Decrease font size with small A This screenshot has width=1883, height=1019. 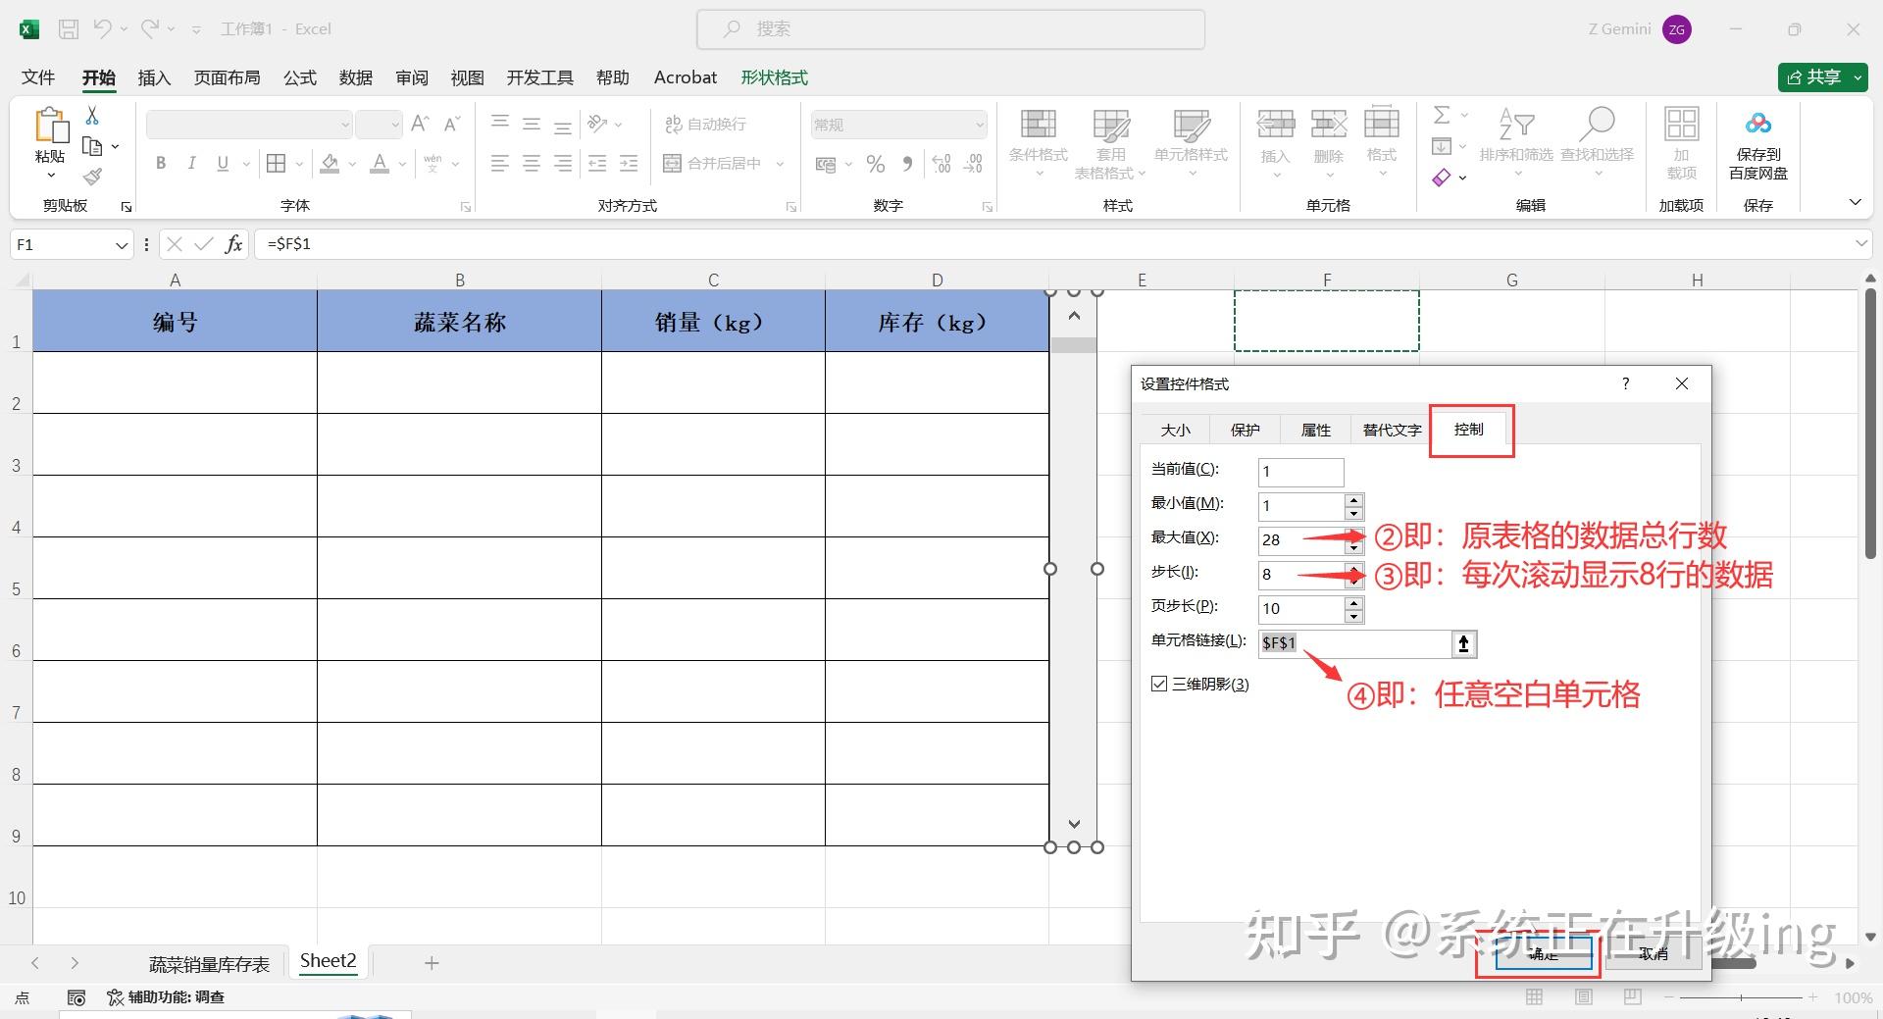click(x=451, y=124)
